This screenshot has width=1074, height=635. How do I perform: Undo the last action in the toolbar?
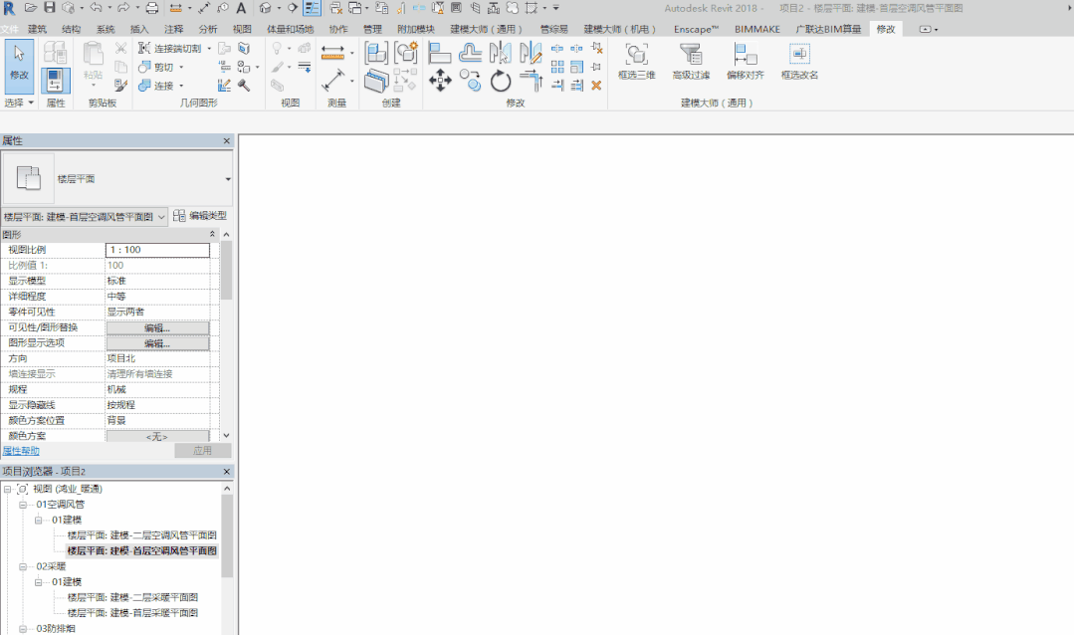tap(96, 8)
